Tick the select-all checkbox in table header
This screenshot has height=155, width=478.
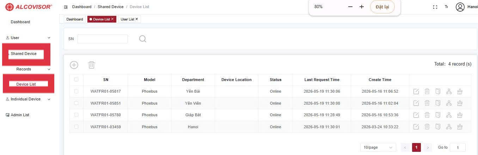click(76, 80)
